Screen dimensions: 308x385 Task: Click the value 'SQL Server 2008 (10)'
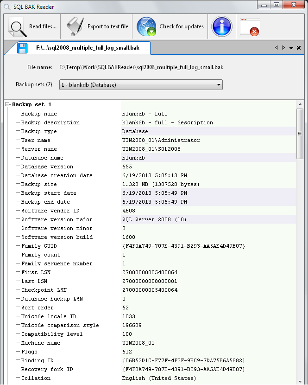[155, 219]
